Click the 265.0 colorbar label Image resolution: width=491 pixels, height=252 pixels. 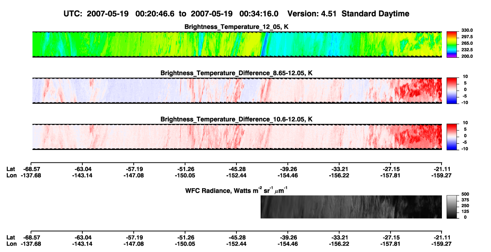pos(467,43)
